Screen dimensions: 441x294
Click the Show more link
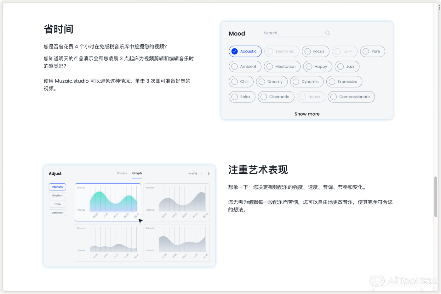pyautogui.click(x=307, y=114)
